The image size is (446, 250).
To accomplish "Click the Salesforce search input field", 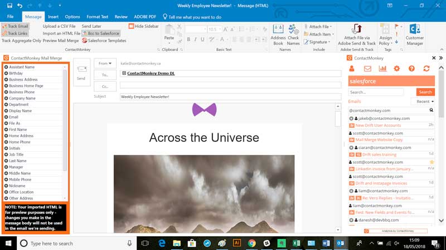I will point(376,92).
